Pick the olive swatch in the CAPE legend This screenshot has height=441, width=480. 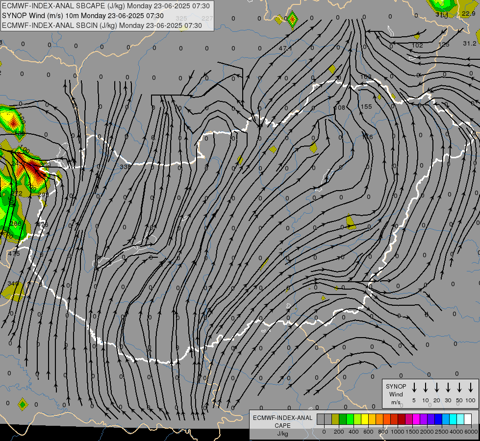pyautogui.click(x=335, y=419)
